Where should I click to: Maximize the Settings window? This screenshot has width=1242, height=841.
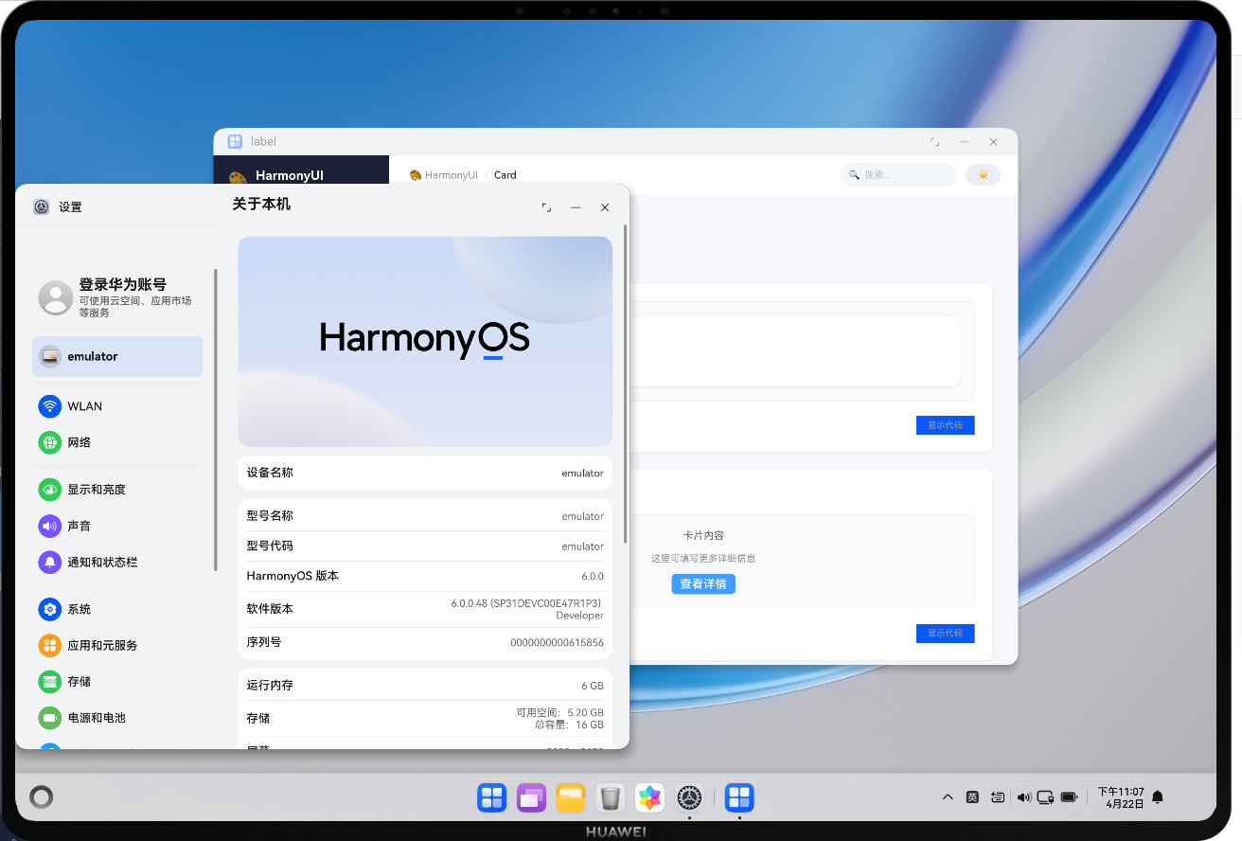(546, 207)
